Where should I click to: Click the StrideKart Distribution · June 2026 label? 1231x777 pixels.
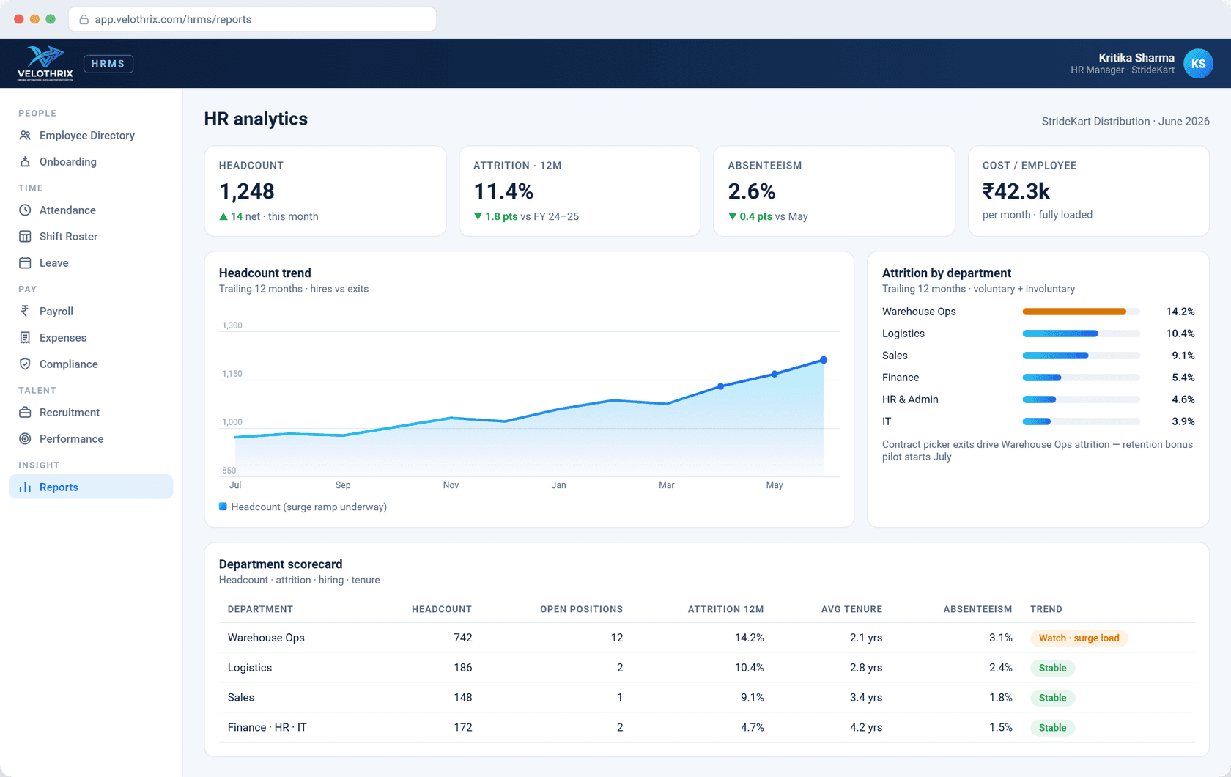1125,122
